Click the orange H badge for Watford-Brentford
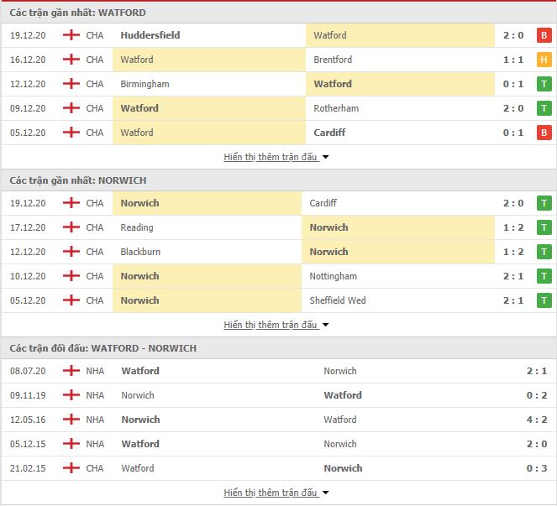This screenshot has height=506, width=557. click(544, 60)
